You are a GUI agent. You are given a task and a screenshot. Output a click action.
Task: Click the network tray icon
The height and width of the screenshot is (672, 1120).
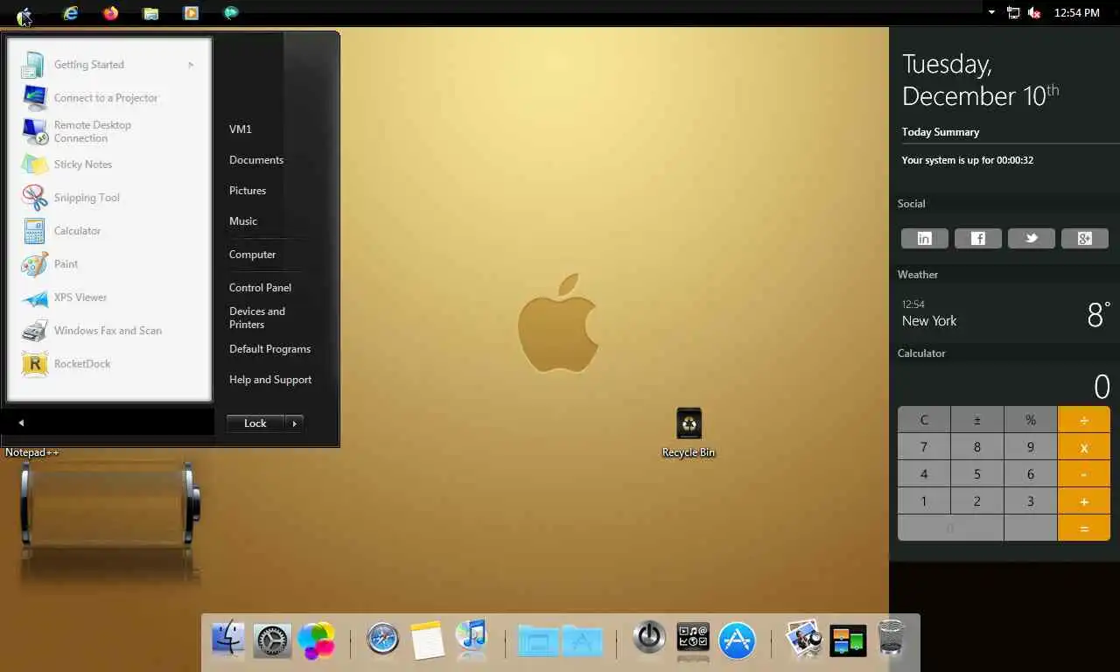[1013, 13]
